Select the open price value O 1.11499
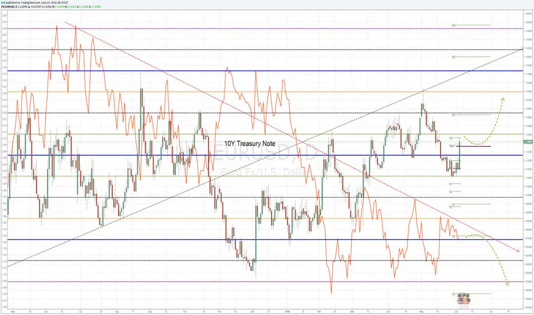Viewport: 534px width, 315px height. click(58, 6)
